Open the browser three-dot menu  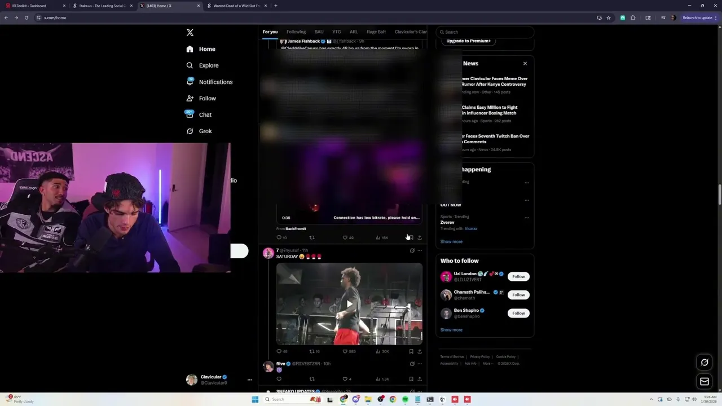point(717,17)
